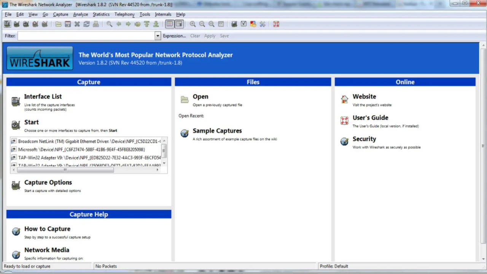Click the Restart capture toolbar icon
Viewport: 487px width, 274px height.
pos(45,24)
